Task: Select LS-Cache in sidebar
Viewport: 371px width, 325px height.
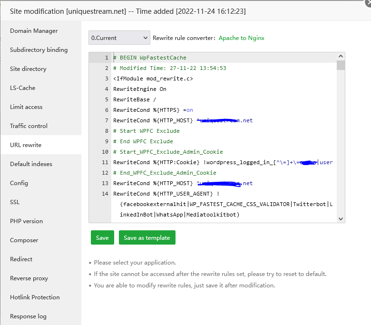Action: pos(22,88)
